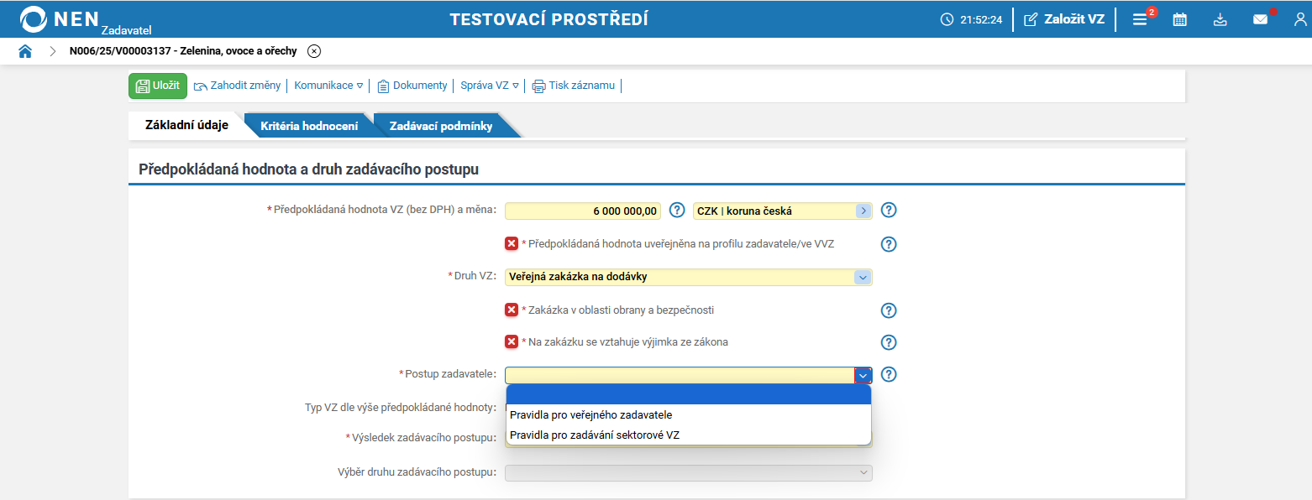This screenshot has width=1312, height=500.
Task: Toggle 'Zakázka v oblasti obrany a bezpečnosti' checkbox
Action: pos(512,310)
